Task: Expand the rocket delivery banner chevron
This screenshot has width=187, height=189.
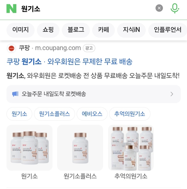Action: pyautogui.click(x=172, y=94)
